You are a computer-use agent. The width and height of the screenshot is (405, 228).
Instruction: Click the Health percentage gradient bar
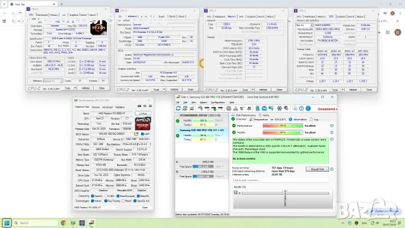pos(283,132)
